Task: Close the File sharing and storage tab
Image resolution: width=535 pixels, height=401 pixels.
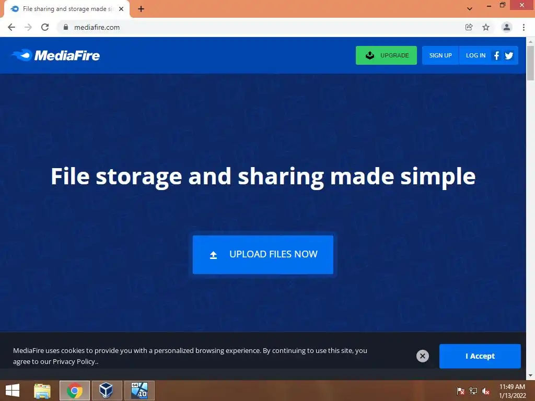Action: [121, 9]
